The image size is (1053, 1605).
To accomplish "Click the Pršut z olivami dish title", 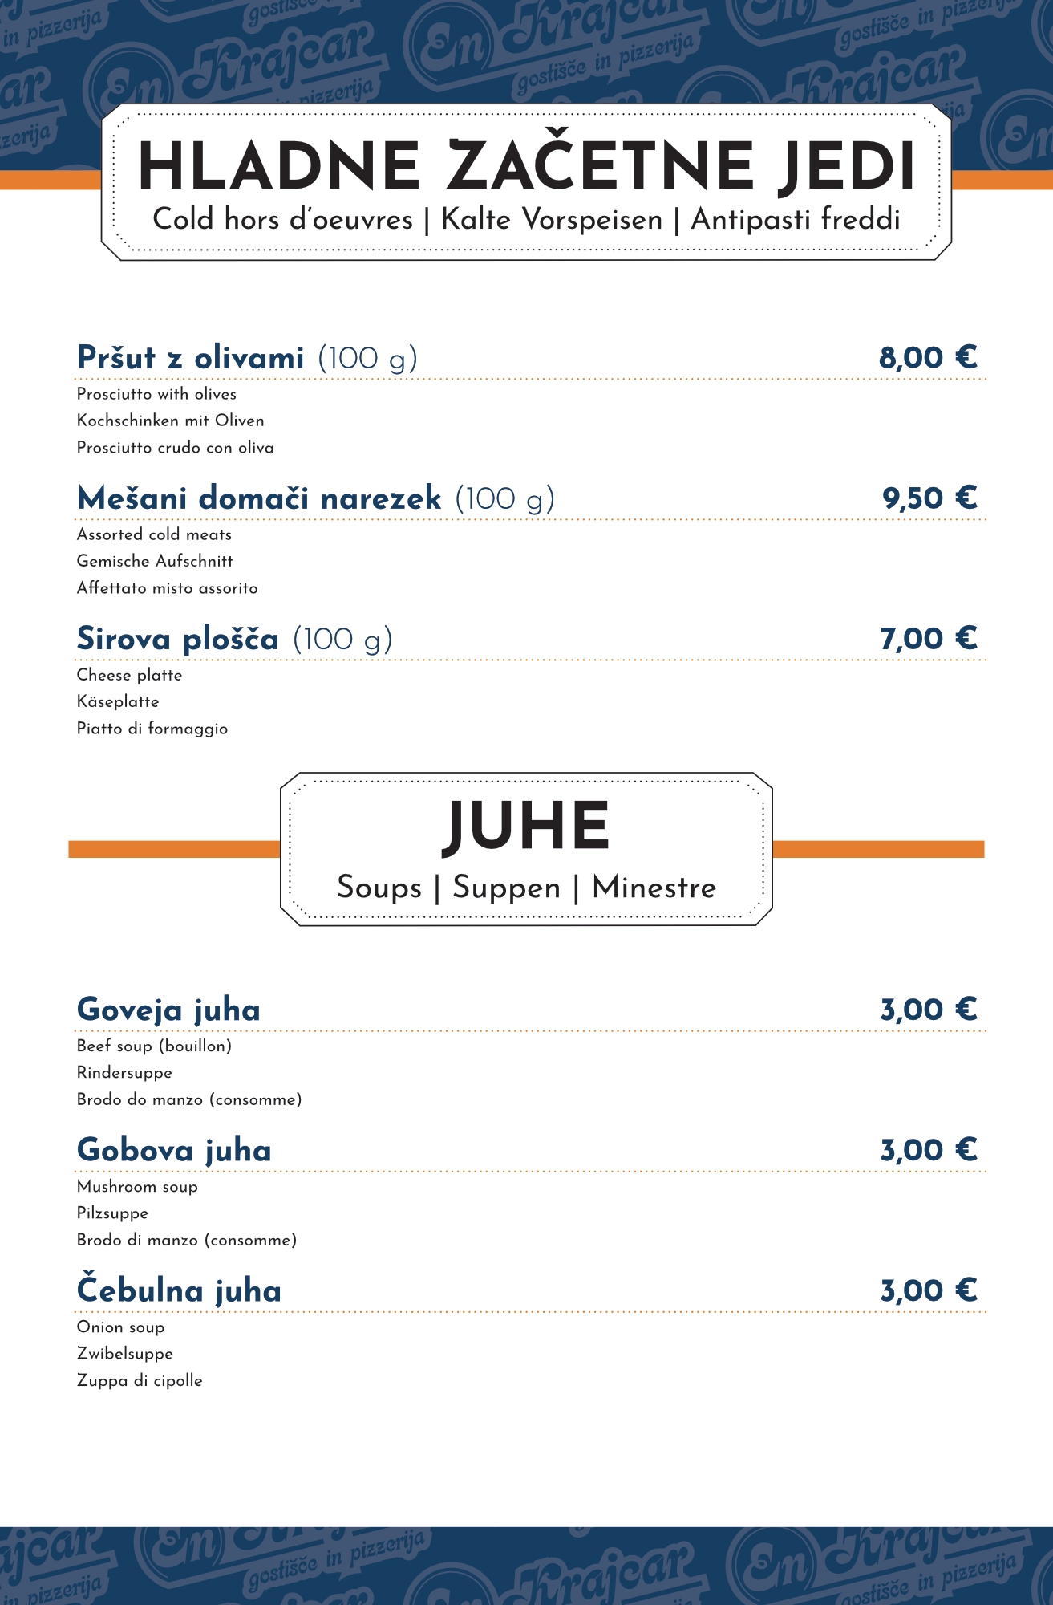I will pos(191,358).
